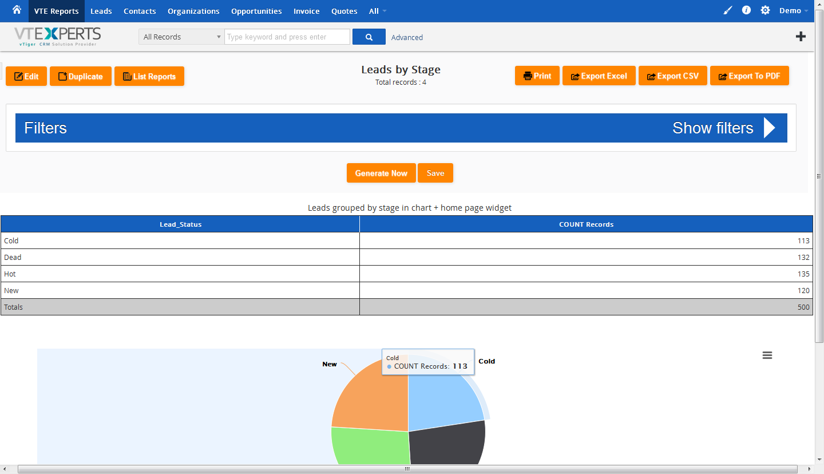The width and height of the screenshot is (824, 474).
Task: Click the plus quick-create icon
Action: (x=801, y=37)
